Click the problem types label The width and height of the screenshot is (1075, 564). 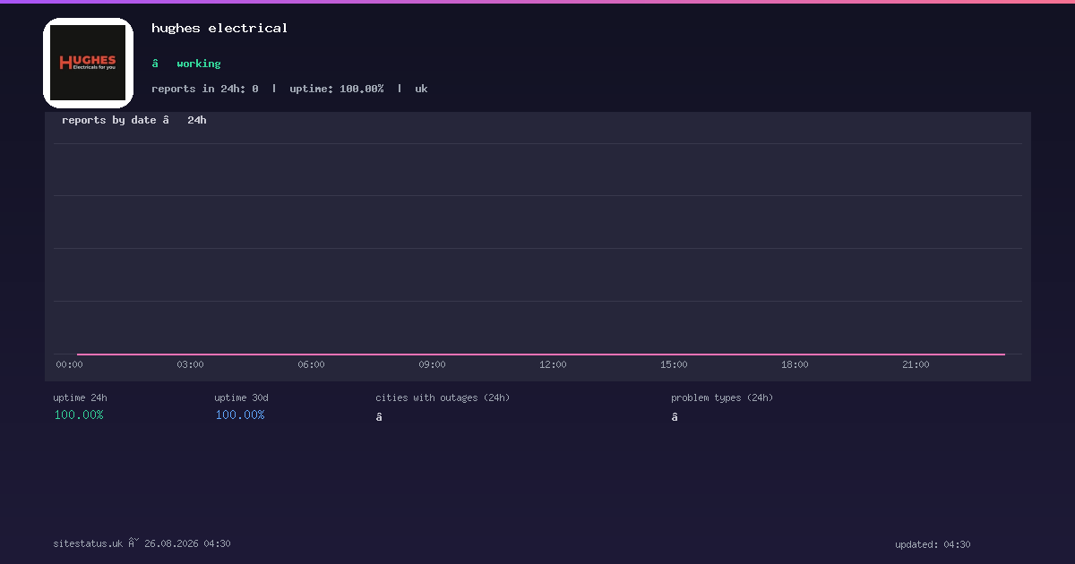722,397
